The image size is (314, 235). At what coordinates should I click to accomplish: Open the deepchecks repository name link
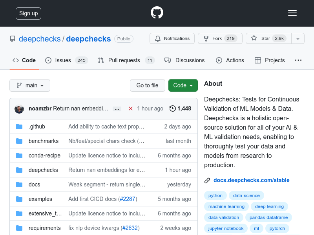tap(88, 39)
